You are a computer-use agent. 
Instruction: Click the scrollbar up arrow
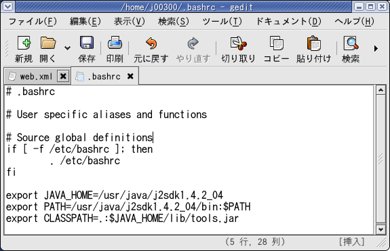coord(381,90)
